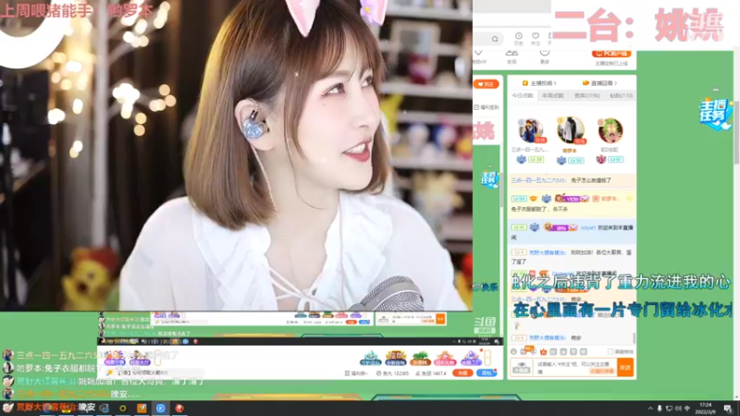Click the yellow circle app icon in the taskbar

(123, 408)
